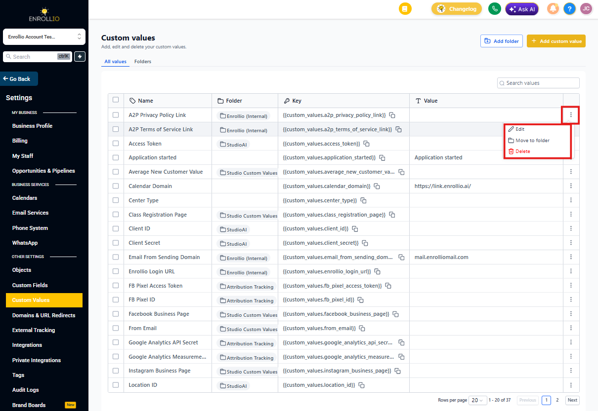The image size is (598, 411).
Task: Click the Add custom value button
Action: (x=556, y=41)
